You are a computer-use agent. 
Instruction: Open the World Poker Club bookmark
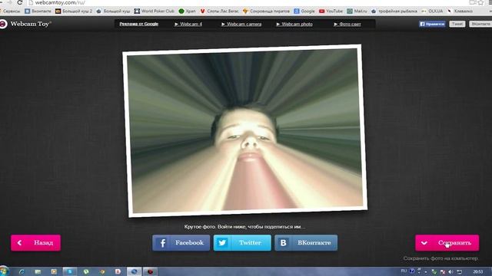tap(154, 11)
